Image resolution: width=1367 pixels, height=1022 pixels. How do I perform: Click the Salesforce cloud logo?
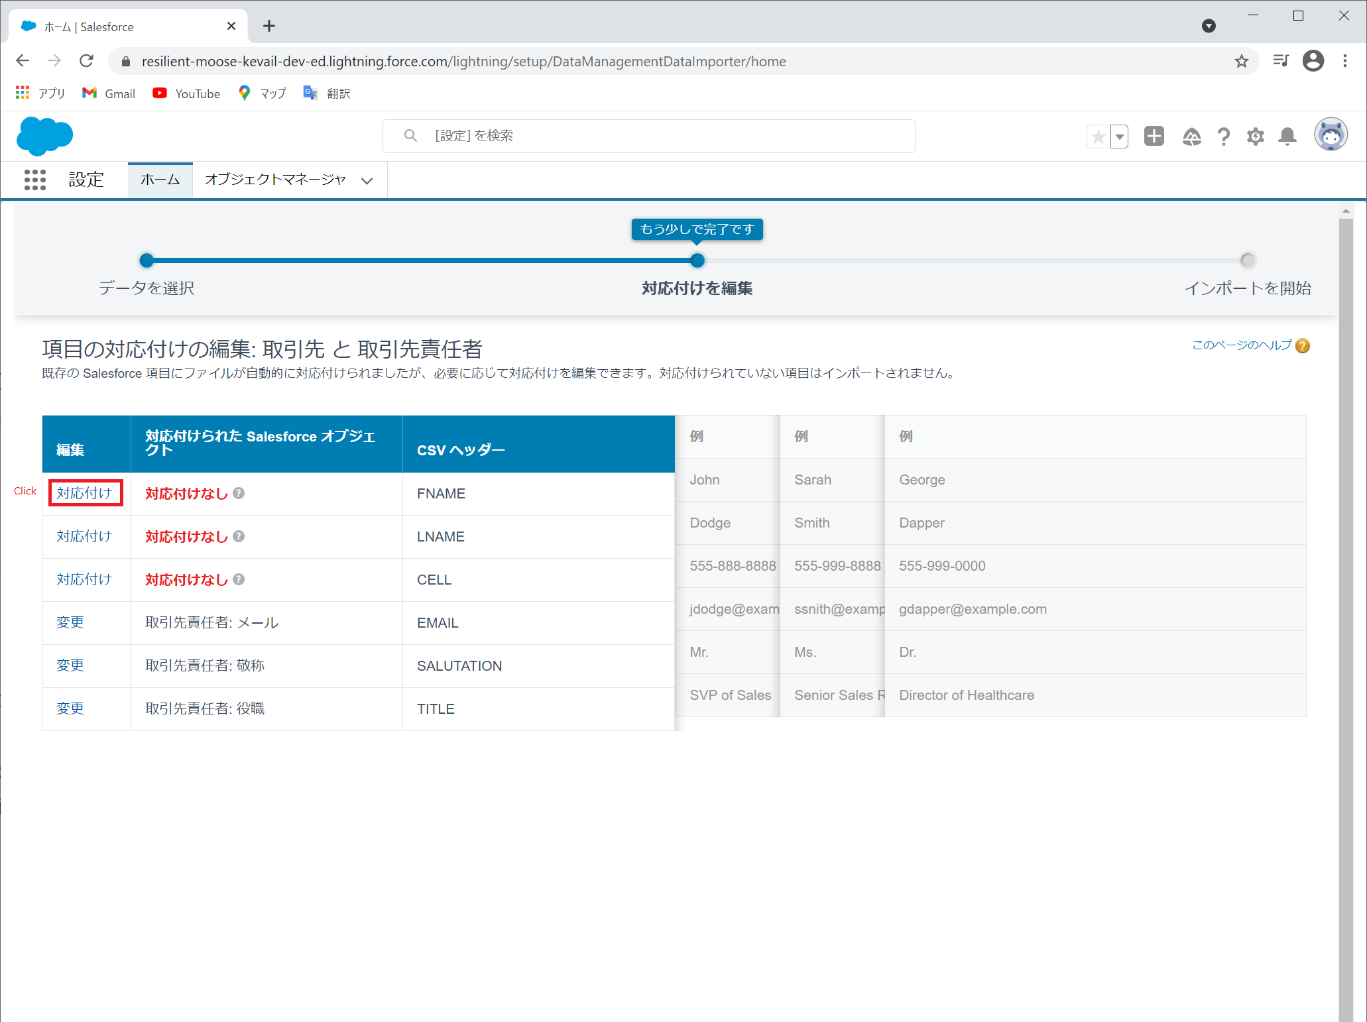[44, 136]
